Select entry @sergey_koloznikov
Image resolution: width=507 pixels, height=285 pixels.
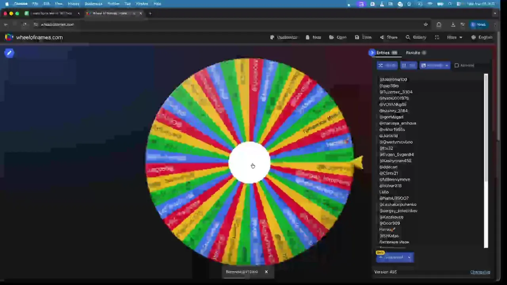398,211
